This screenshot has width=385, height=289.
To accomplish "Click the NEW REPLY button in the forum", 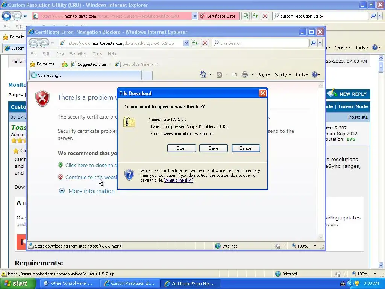I will pos(348,94).
